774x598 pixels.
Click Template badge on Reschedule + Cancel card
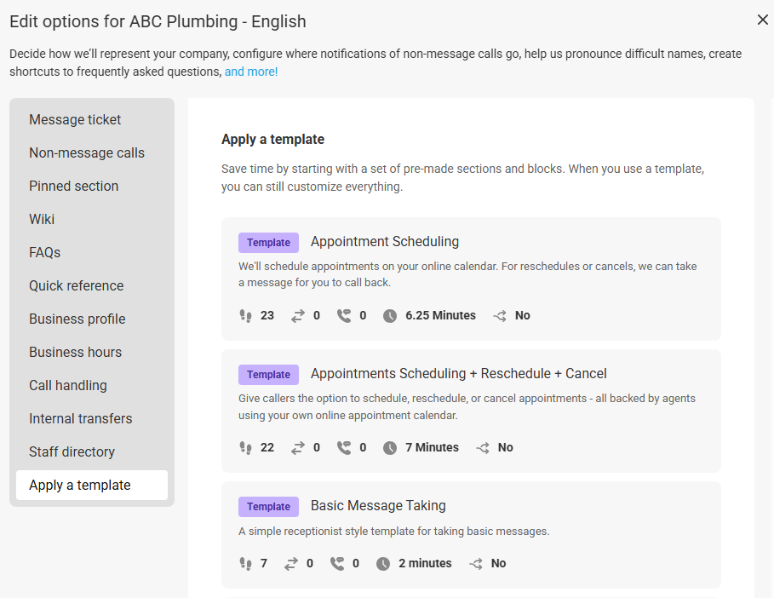[x=268, y=374]
